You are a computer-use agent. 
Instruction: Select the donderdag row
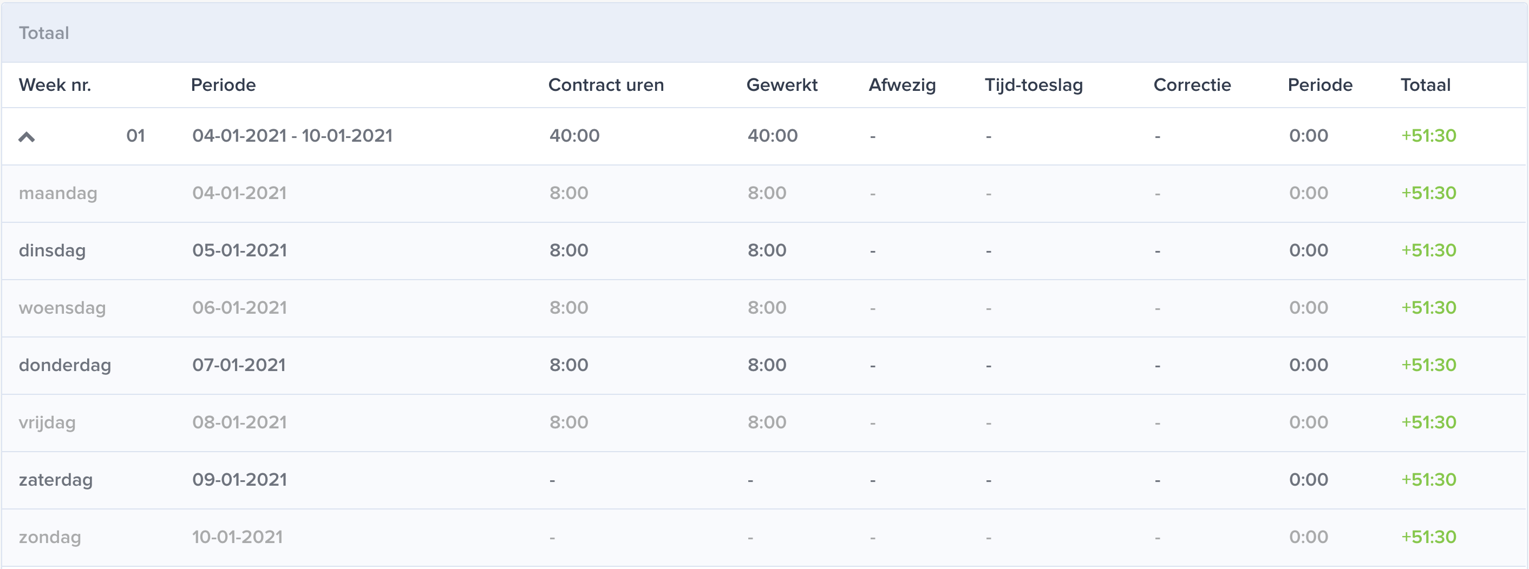click(x=764, y=366)
